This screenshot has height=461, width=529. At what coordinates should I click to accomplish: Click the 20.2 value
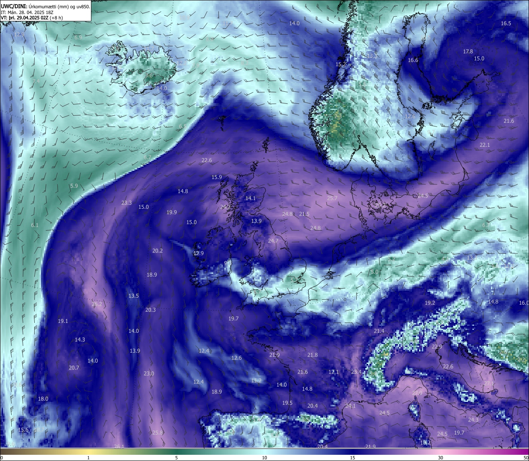pyautogui.click(x=157, y=251)
